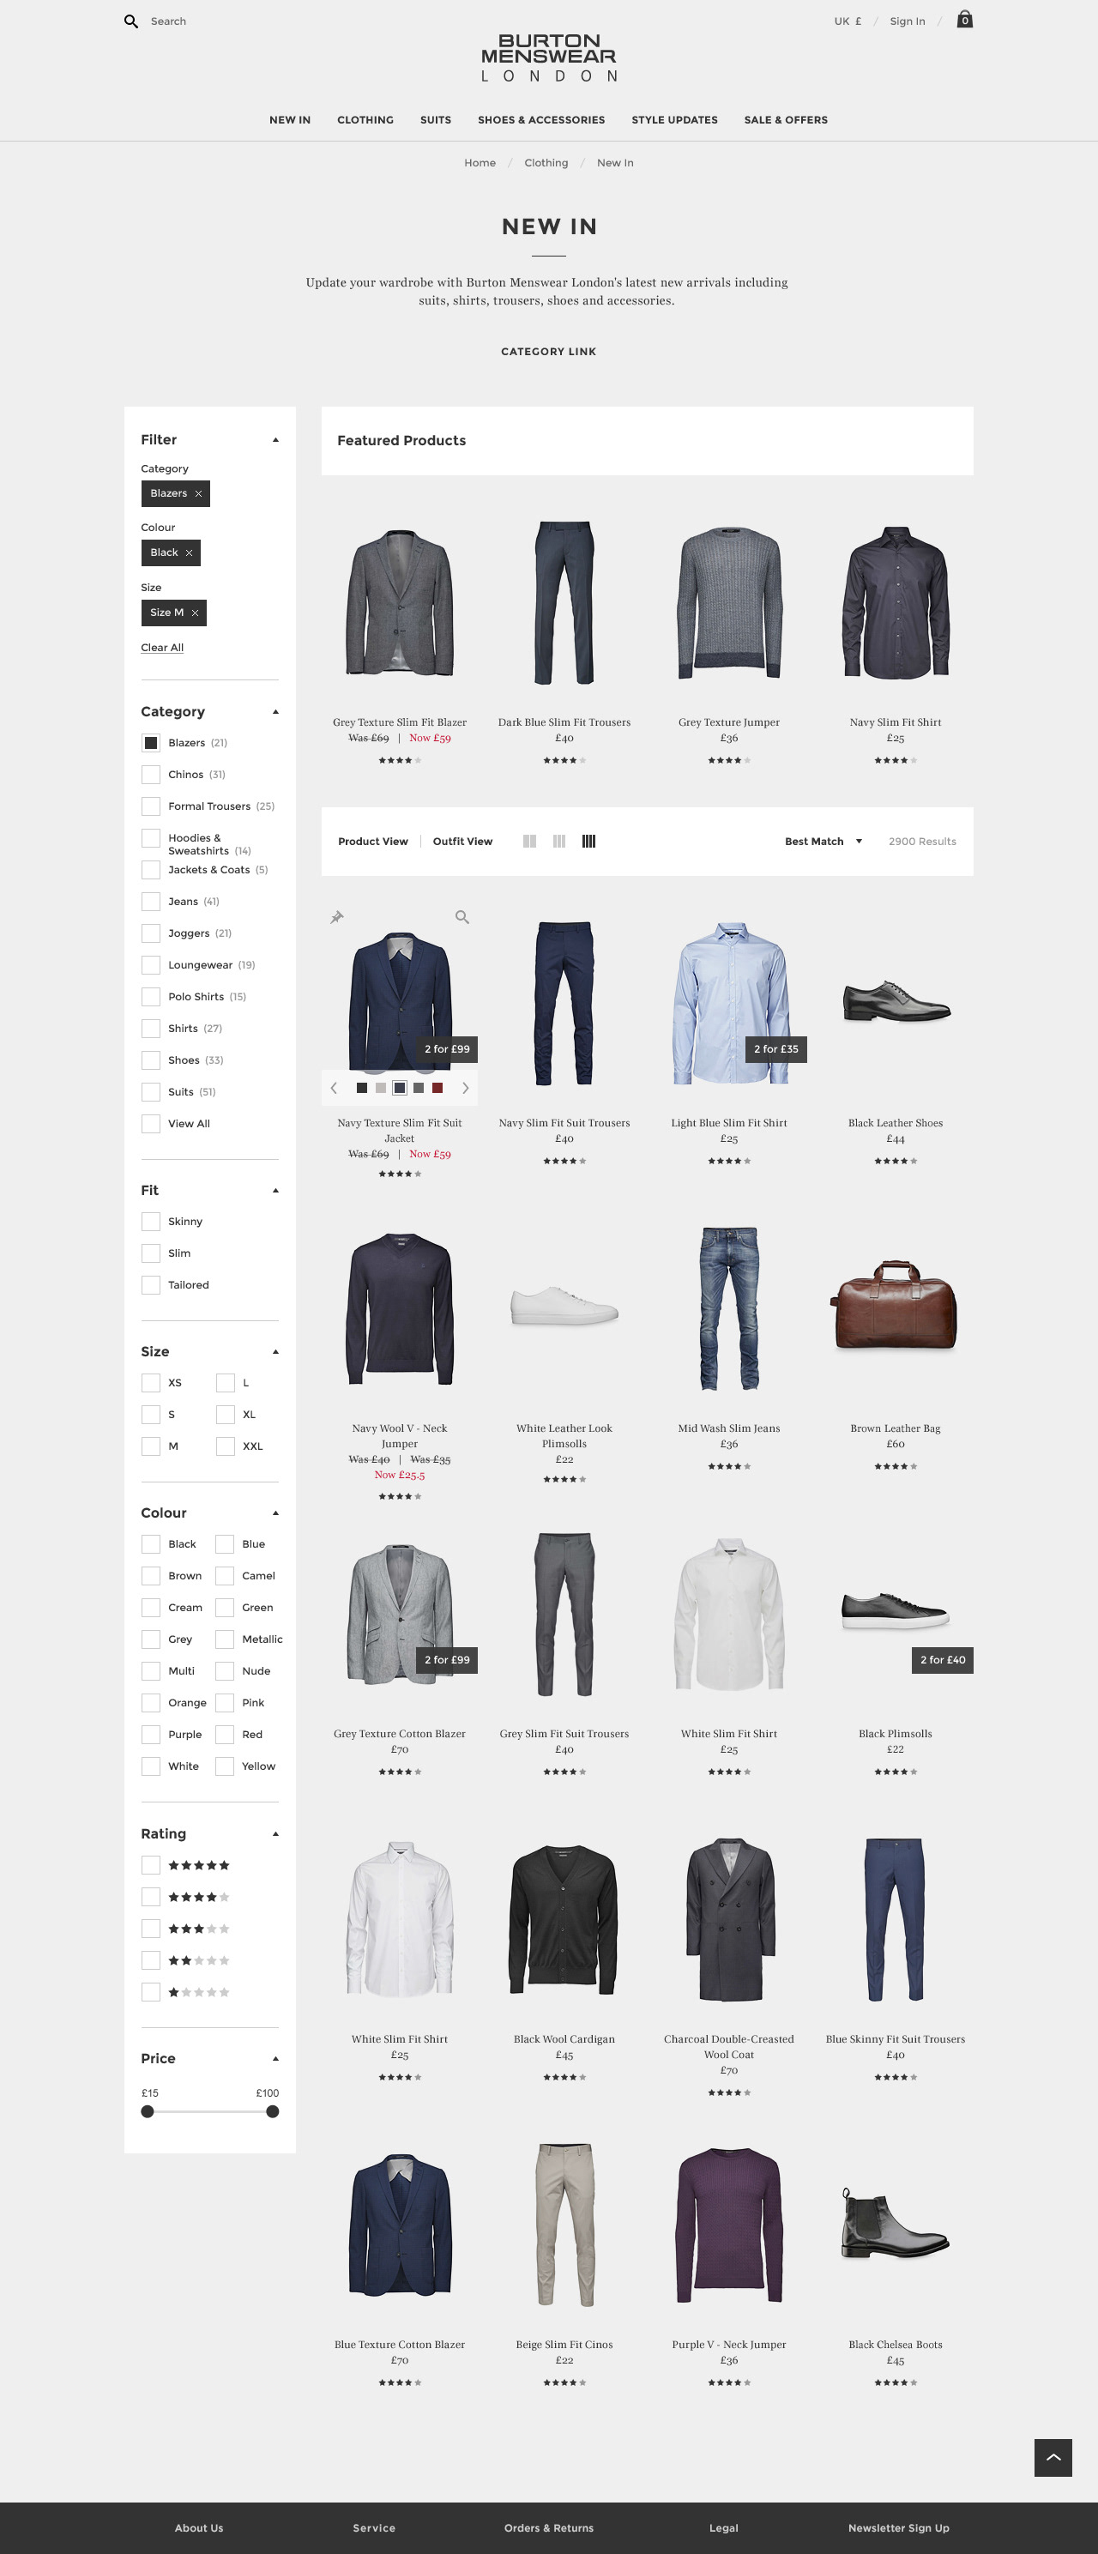
Task: Check the Skinny fit checkbox
Action: 151,1222
